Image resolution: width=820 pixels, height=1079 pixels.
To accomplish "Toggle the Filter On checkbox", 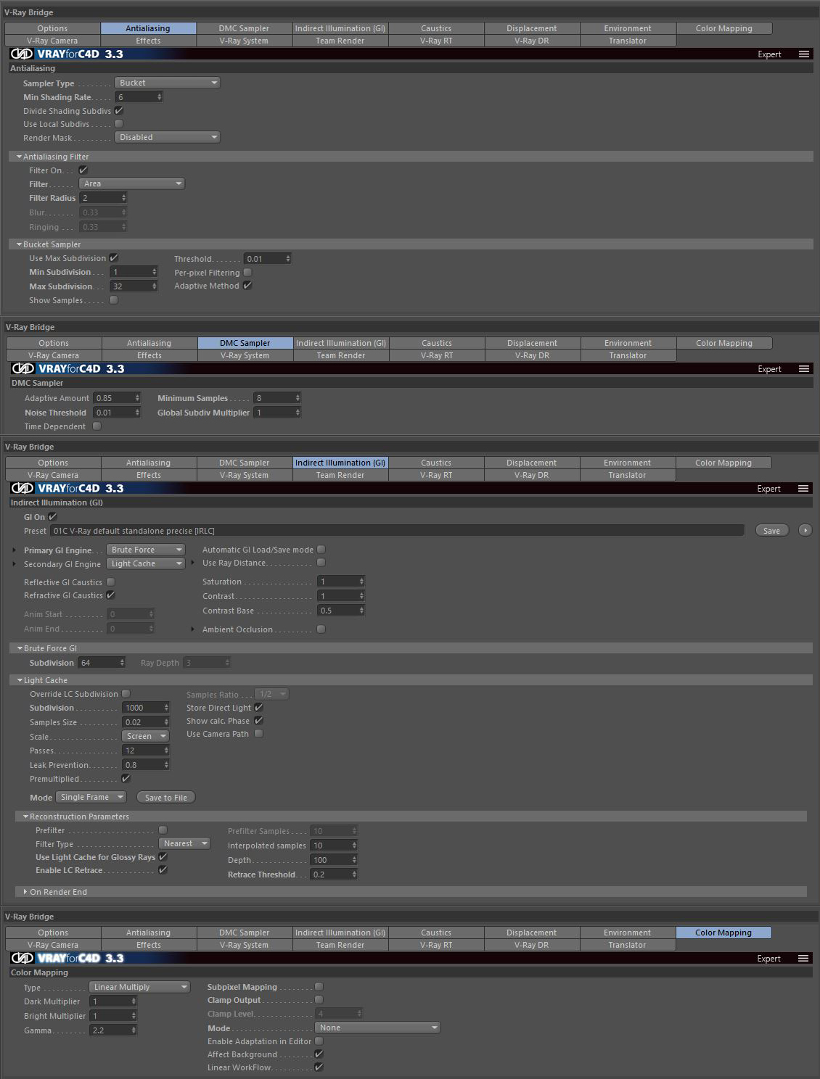I will 83,170.
